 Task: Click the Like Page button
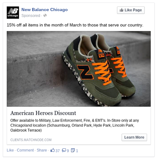click(x=131, y=10)
